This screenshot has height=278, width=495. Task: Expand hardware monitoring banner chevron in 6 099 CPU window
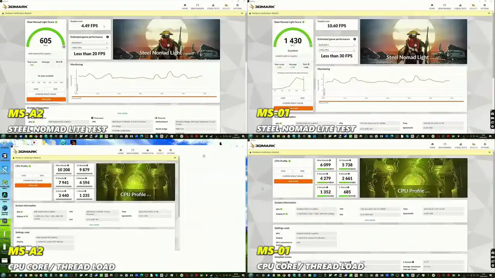click(490, 152)
